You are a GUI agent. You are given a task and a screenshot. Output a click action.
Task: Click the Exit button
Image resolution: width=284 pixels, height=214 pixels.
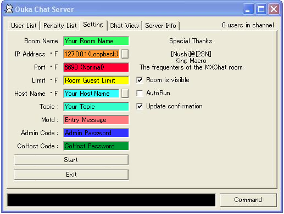[x=71, y=175]
